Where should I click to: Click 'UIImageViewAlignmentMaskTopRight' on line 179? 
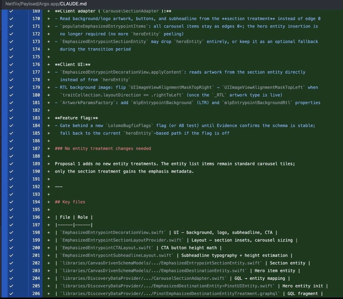click(171, 87)
